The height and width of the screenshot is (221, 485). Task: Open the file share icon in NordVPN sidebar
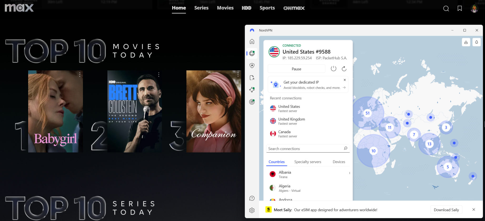(252, 78)
